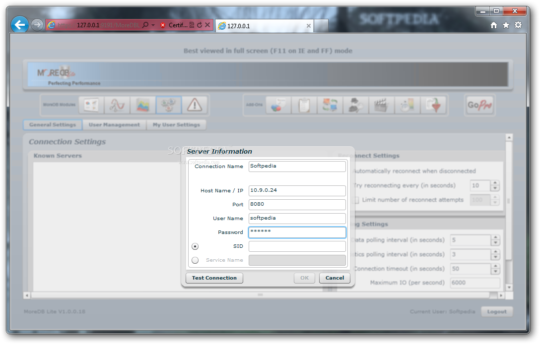Open the funnel filter add-on icon
540x344 pixels.
[x=433, y=105]
